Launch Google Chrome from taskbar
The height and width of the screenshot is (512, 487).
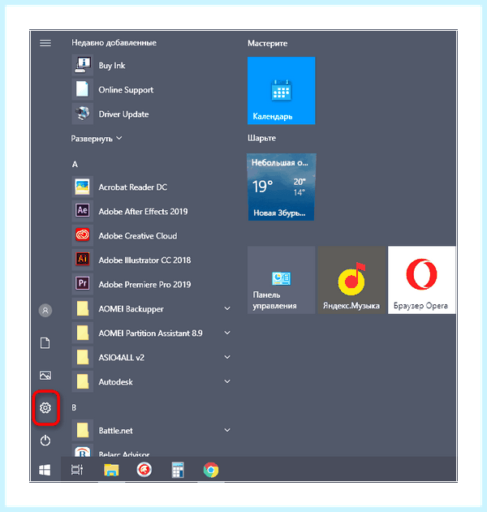coord(211,470)
